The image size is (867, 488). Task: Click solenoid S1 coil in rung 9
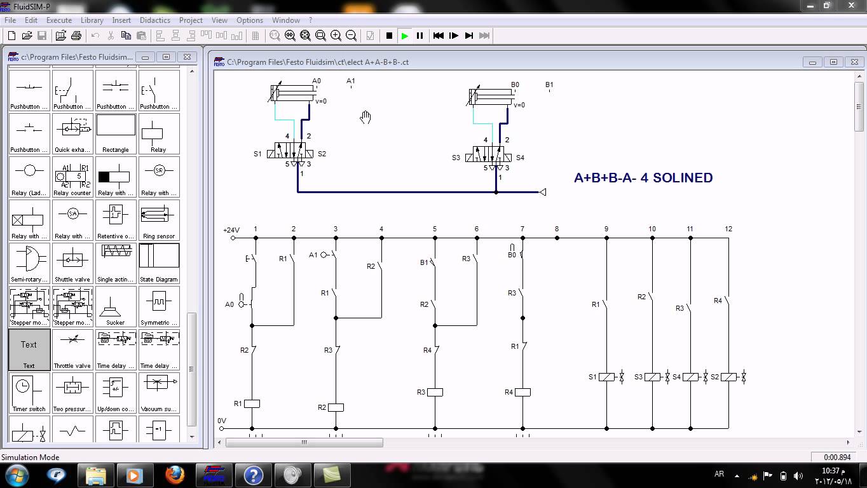pos(606,377)
